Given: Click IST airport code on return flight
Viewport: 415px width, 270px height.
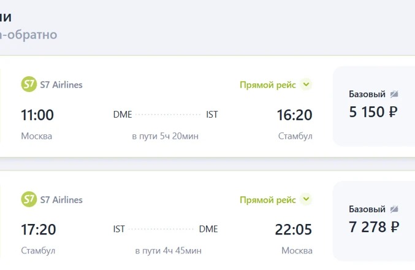Looking at the screenshot, I should point(119,229).
